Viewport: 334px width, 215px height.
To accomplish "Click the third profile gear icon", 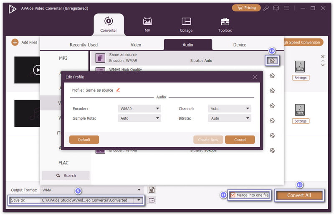I will (x=272, y=91).
